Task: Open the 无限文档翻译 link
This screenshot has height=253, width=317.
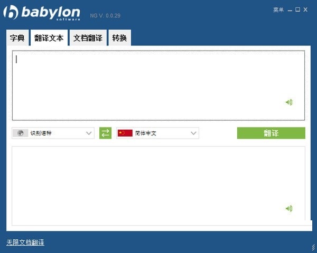Action: click(25, 242)
